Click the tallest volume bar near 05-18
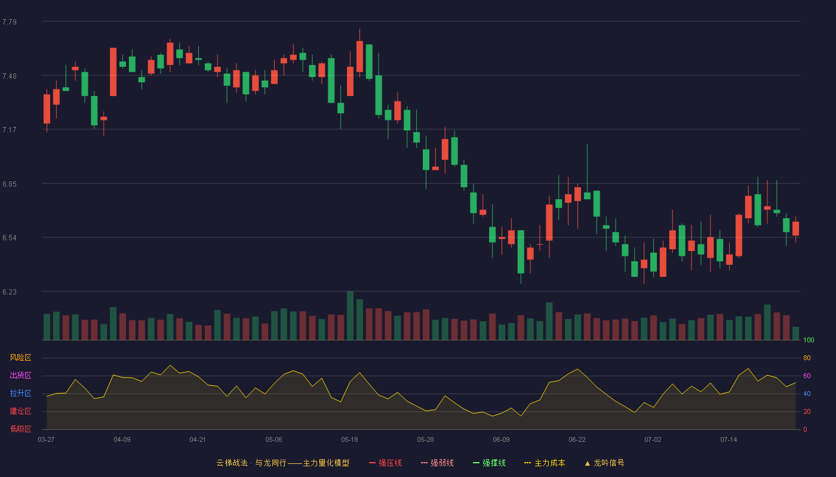 (x=351, y=315)
